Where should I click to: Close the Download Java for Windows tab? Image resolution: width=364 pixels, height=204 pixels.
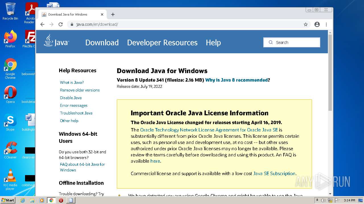coord(102,14)
